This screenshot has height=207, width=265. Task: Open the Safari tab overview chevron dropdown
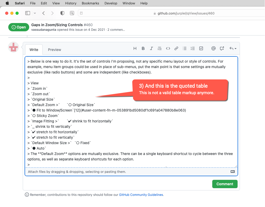tap(35, 13)
